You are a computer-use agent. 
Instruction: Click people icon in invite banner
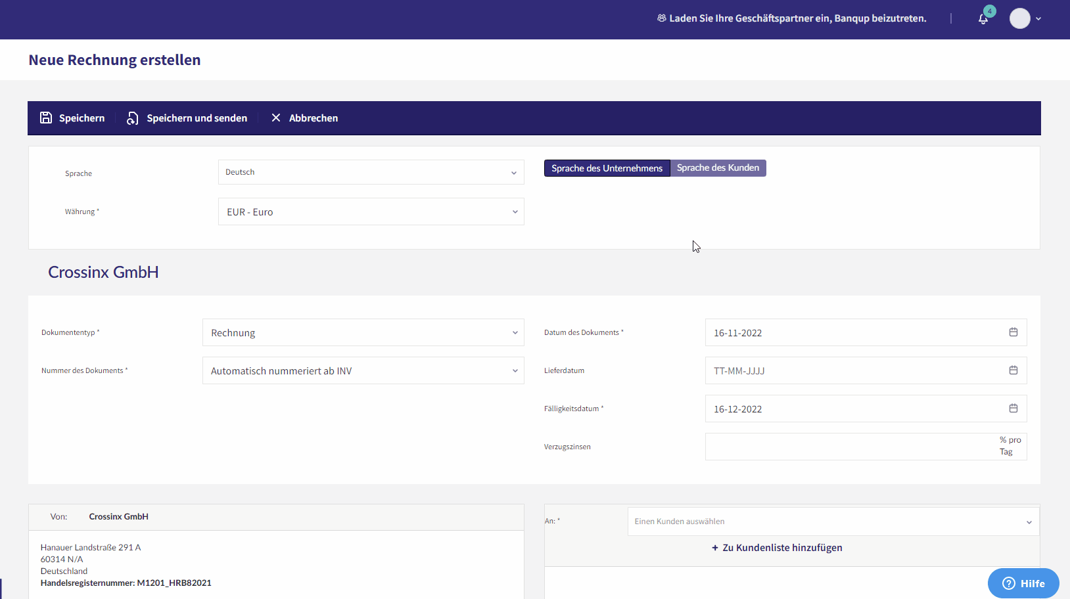pyautogui.click(x=662, y=18)
